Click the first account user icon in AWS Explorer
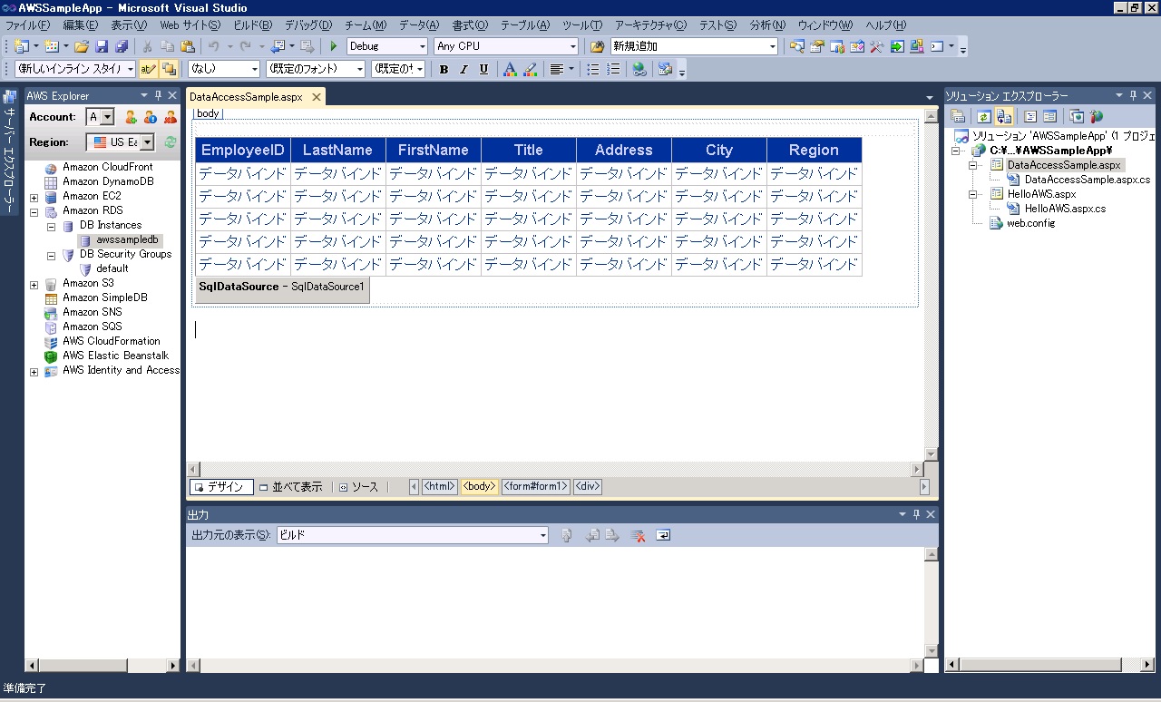This screenshot has width=1161, height=702. click(x=131, y=117)
